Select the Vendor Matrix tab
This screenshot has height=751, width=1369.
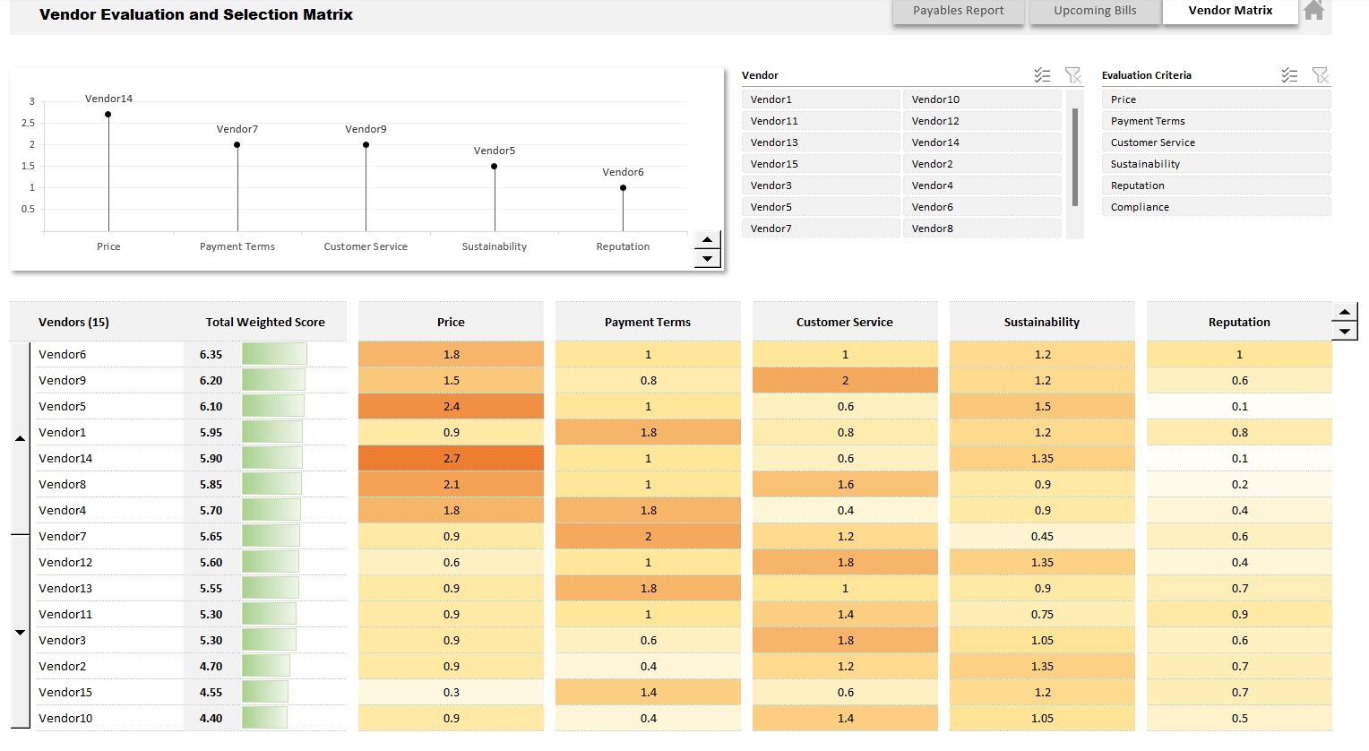coord(1230,11)
